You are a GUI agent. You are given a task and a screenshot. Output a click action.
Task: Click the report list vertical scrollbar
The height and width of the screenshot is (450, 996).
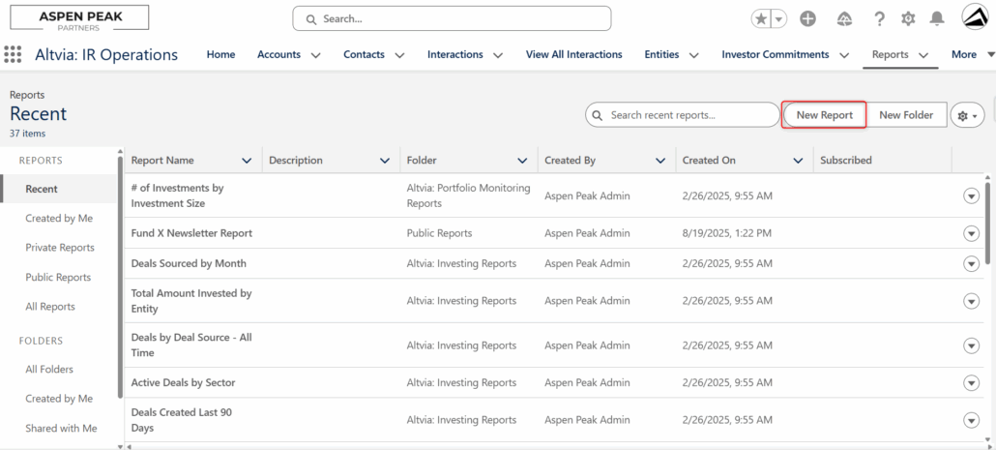click(987, 223)
